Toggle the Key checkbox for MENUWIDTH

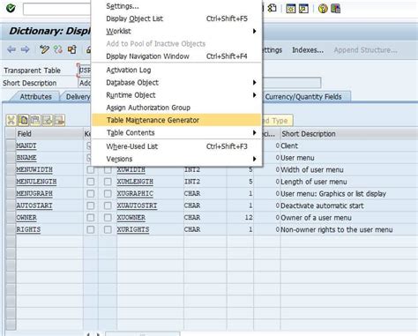point(91,170)
